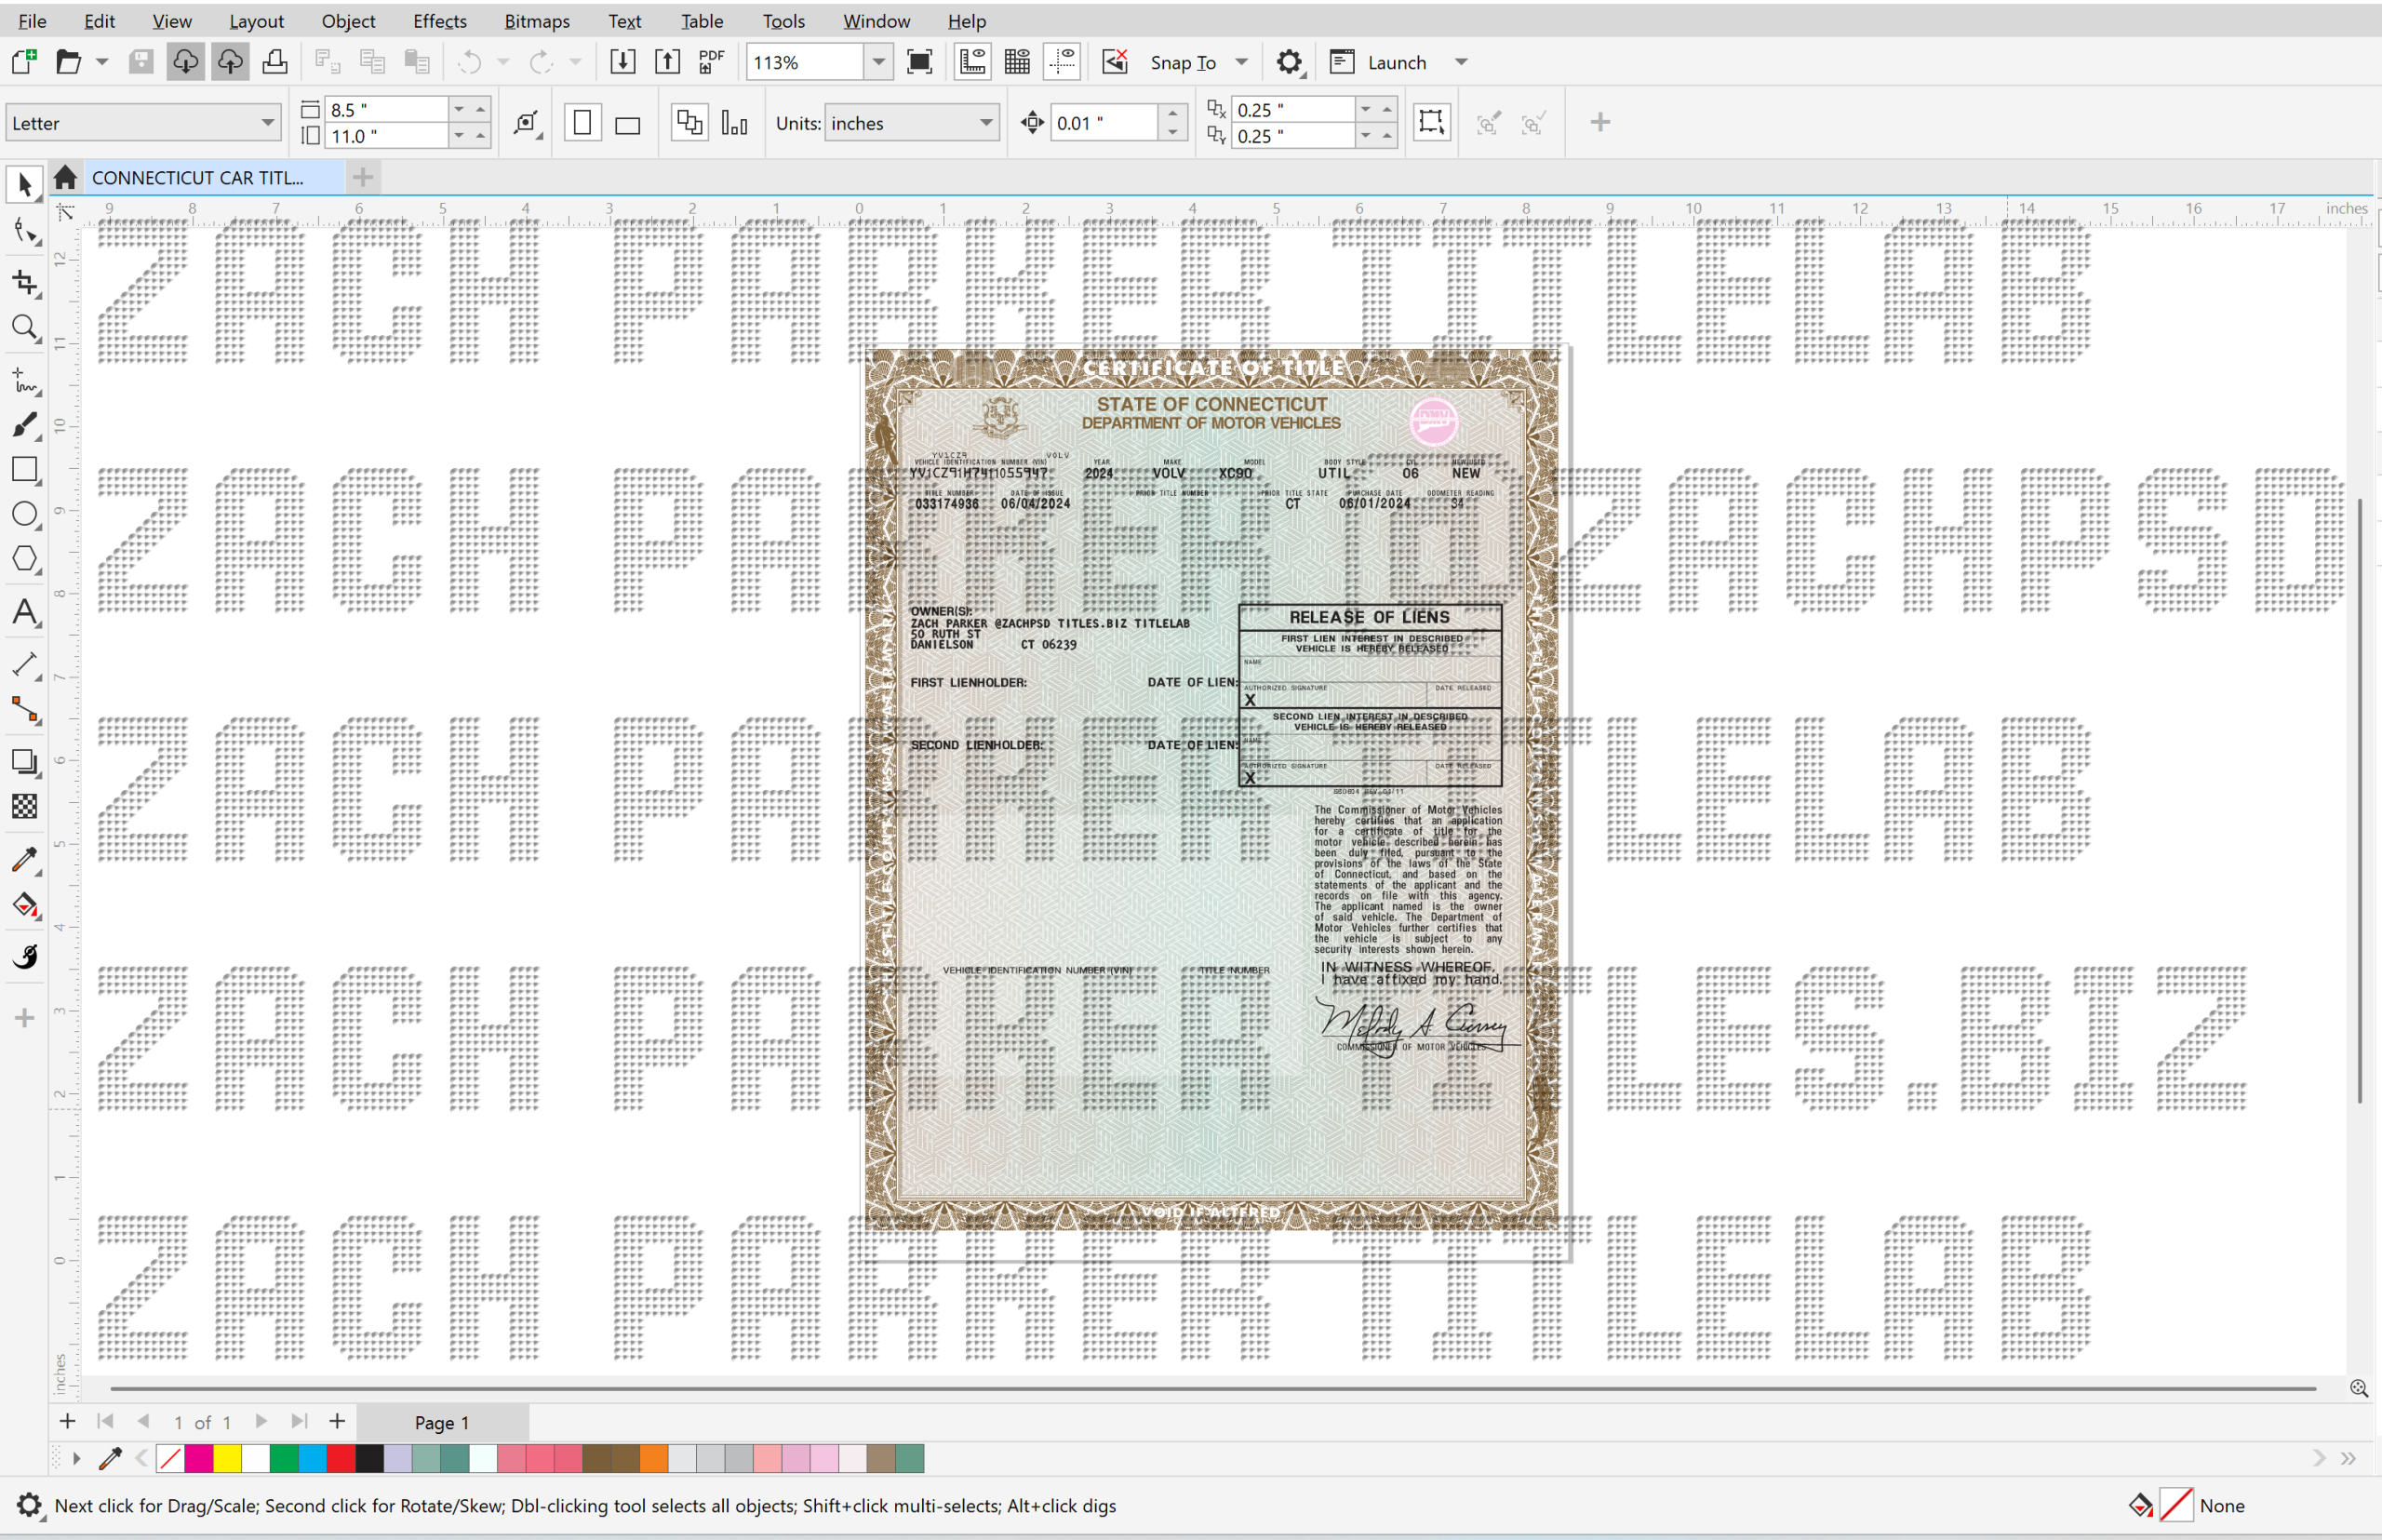
Task: Select the Rectangle tool
Action: [24, 469]
